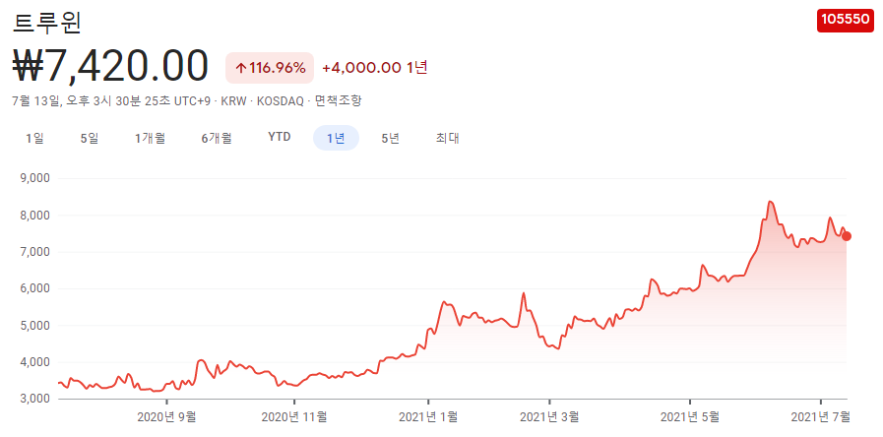Click the 4,000 y-axis label

pos(34,362)
